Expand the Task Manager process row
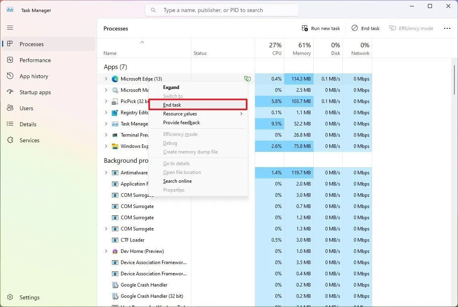 (106, 124)
